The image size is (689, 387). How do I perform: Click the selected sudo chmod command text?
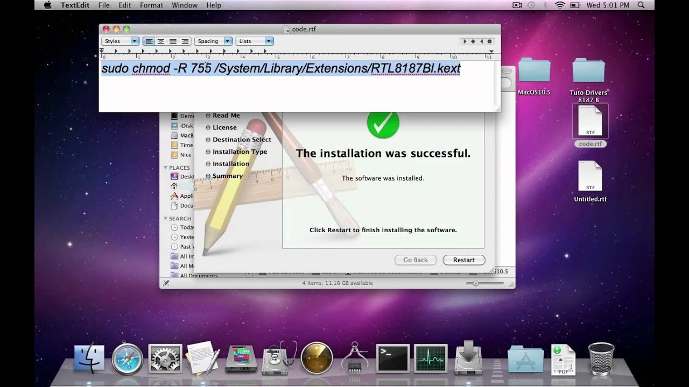[x=281, y=68]
